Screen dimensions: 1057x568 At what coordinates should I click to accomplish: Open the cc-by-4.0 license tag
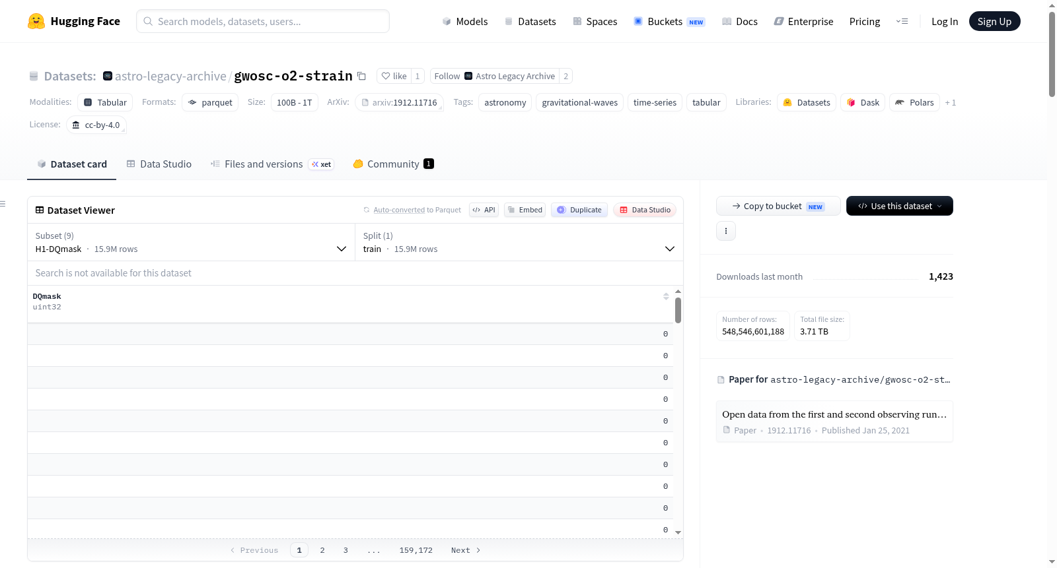(x=96, y=125)
